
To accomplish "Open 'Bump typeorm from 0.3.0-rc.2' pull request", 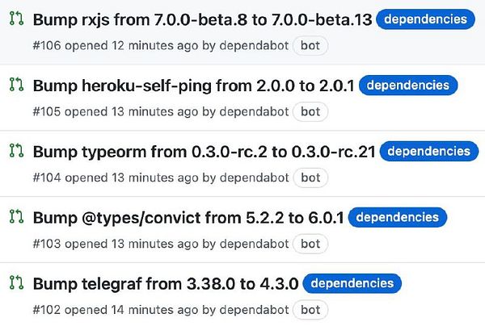I will pyautogui.click(x=204, y=152).
